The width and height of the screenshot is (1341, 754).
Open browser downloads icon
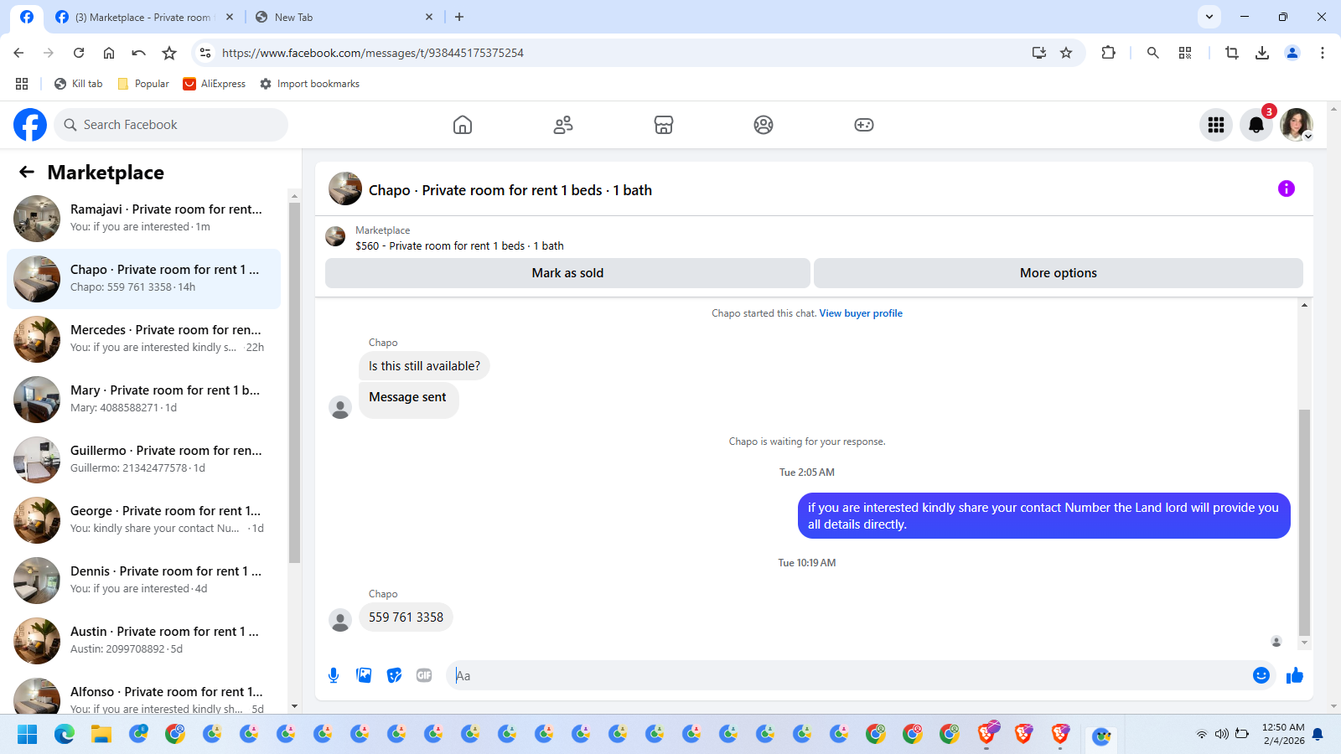(x=1262, y=53)
